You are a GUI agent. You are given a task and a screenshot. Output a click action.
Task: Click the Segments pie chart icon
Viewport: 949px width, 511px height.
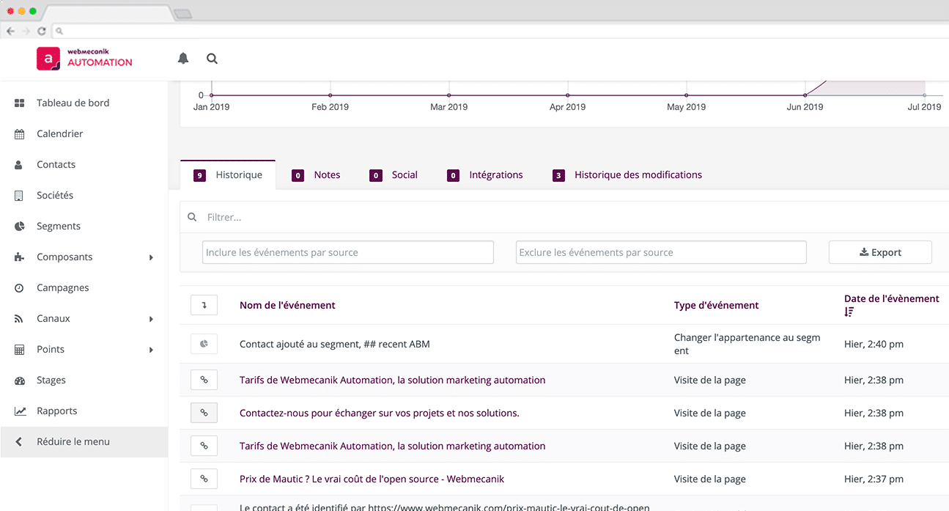click(20, 227)
